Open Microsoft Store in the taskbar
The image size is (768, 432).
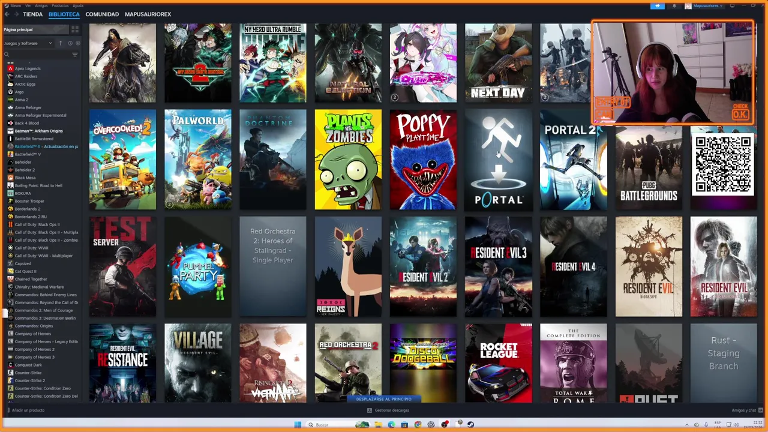404,425
